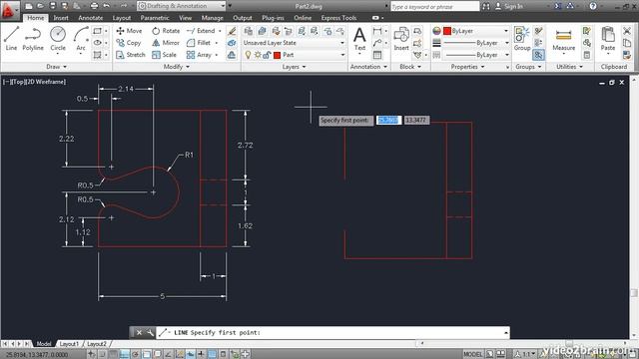Viewport: 639px width, 359px height.
Task: Click the Paste clipboard icon
Action: (608, 38)
